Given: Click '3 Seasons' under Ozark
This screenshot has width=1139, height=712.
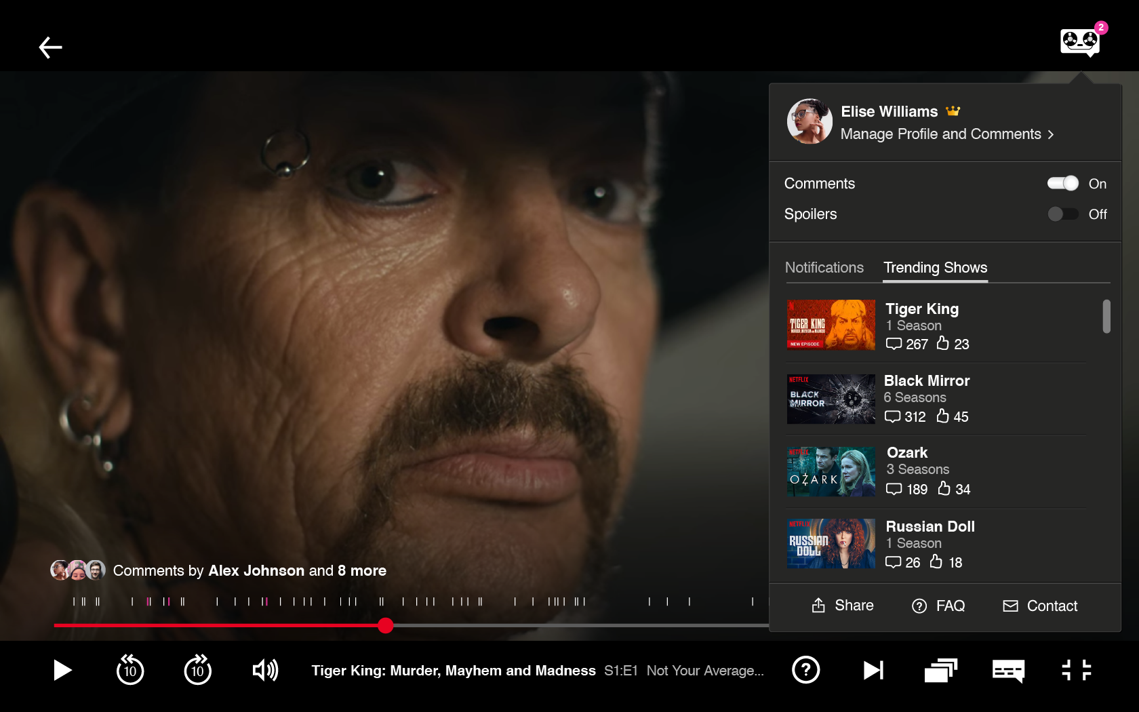Looking at the screenshot, I should coord(918,469).
